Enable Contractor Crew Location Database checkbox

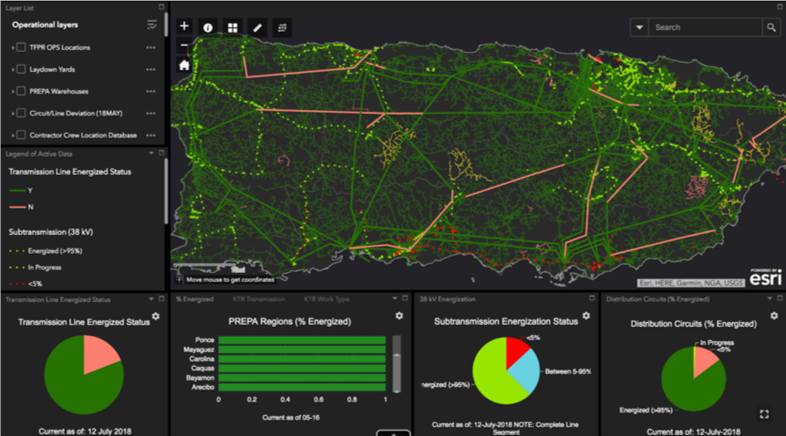tap(21, 135)
